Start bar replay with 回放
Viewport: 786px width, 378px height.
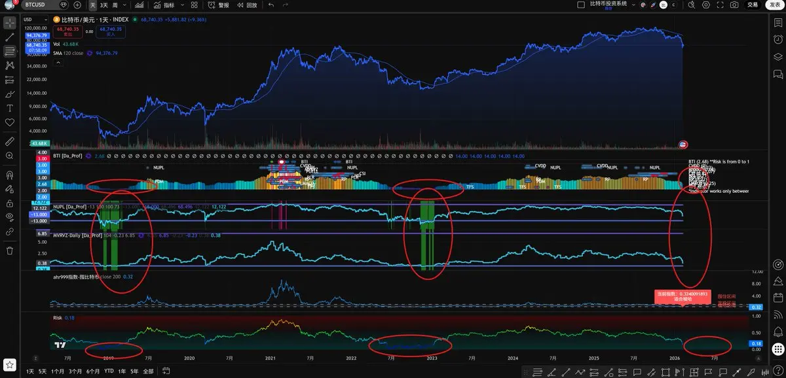point(247,5)
